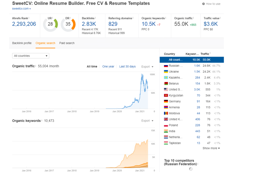Open Belarus 154 keywords link
271x172 pixels.
[197, 83]
